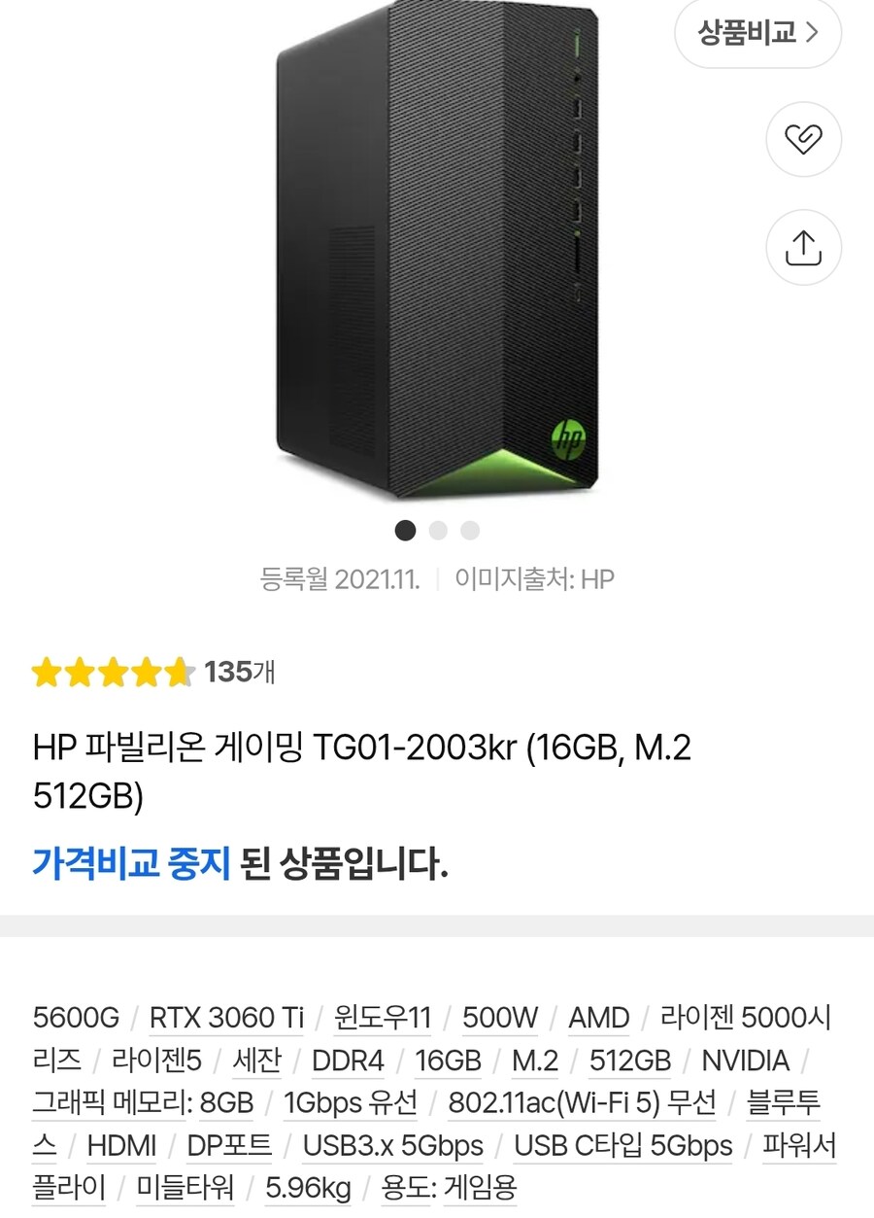Tap the HP desktop product image

(437, 253)
